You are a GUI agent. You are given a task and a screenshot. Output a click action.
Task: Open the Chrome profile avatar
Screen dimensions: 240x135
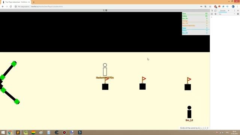point(233,7)
